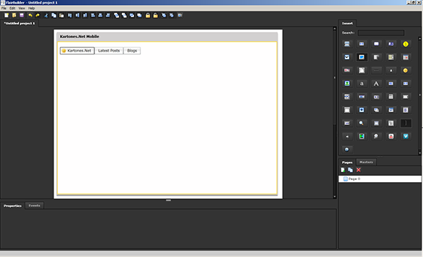
Task: Add a new page in Pages panel
Action: click(x=343, y=169)
